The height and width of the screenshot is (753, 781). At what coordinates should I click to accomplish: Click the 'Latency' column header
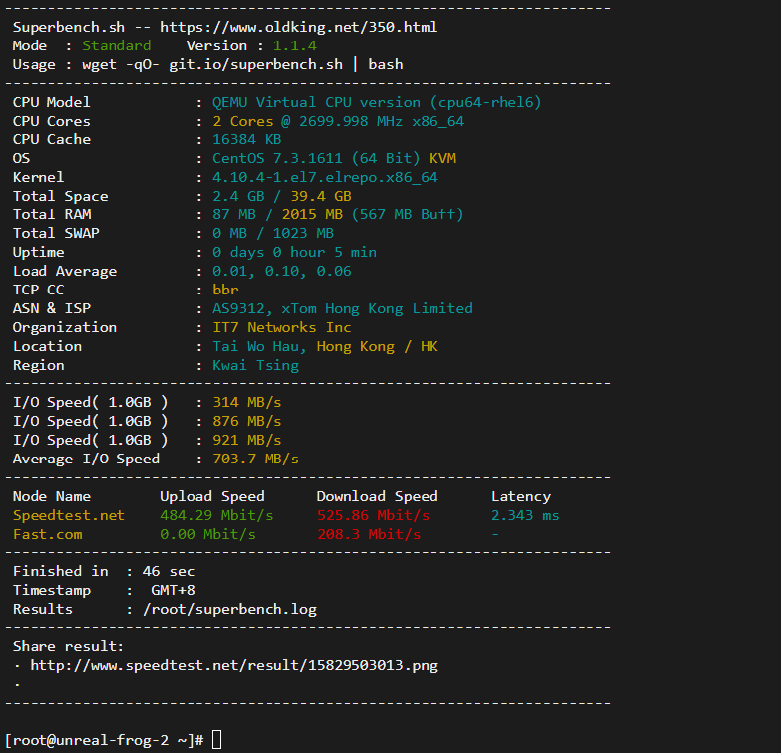[x=520, y=497]
